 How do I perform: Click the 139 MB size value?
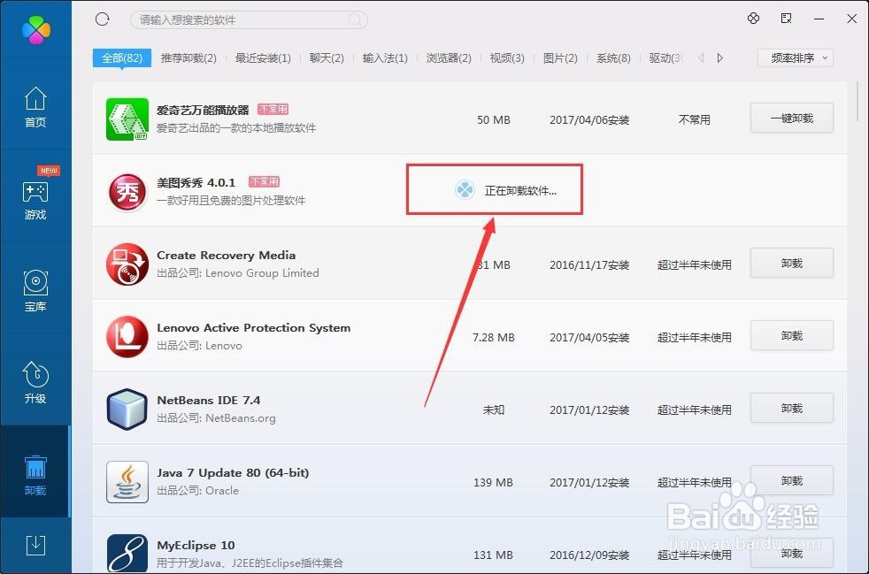493,483
